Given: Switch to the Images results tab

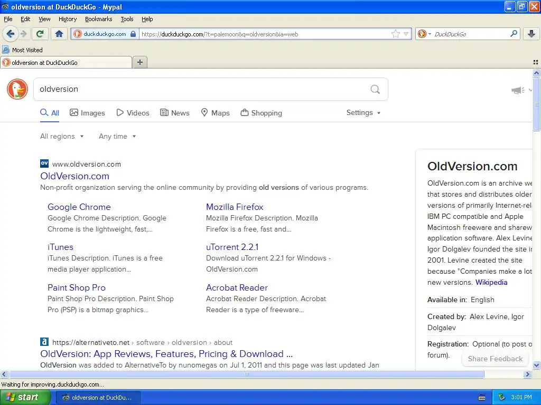Looking at the screenshot, I should (87, 113).
